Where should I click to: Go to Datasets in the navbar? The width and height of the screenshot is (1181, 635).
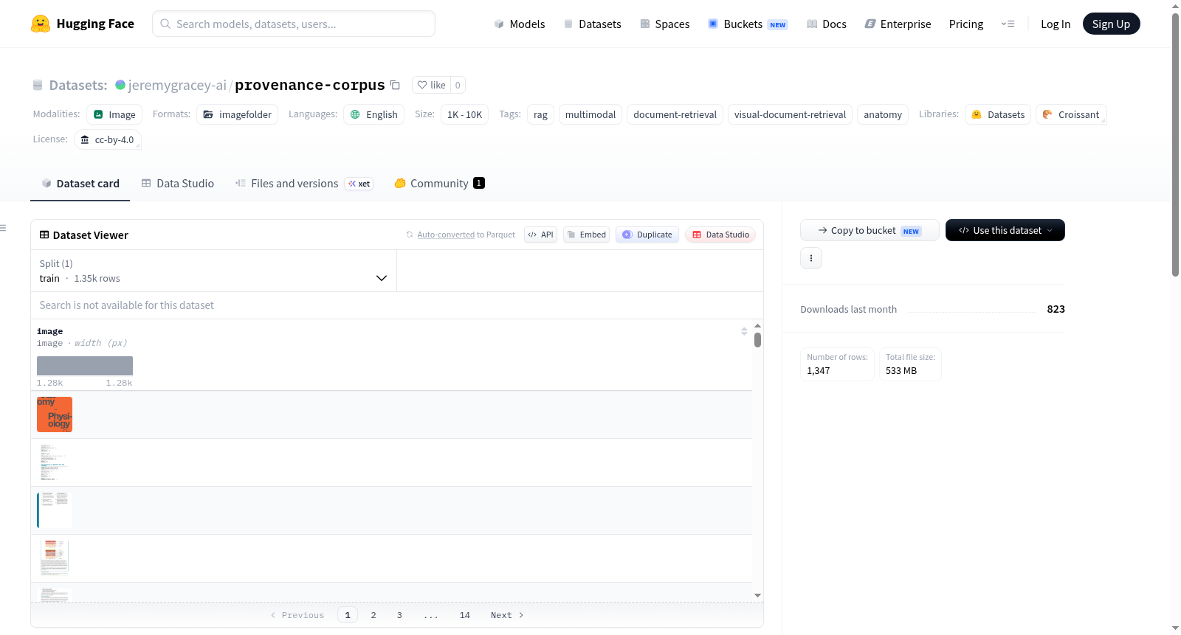(592, 24)
